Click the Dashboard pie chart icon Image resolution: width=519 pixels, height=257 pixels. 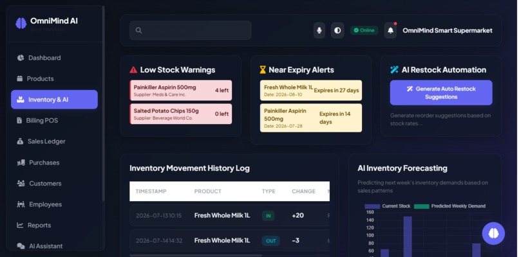(x=21, y=58)
